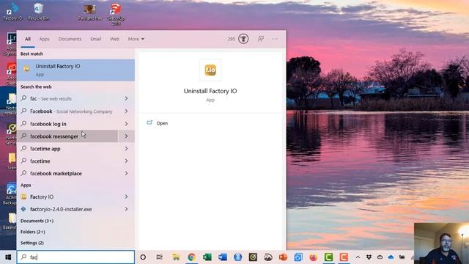Click the taskbar search box containing 'fac'
Viewport: 469px width, 264px height.
(x=75, y=257)
